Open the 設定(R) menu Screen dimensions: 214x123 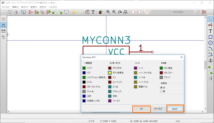[43, 7]
